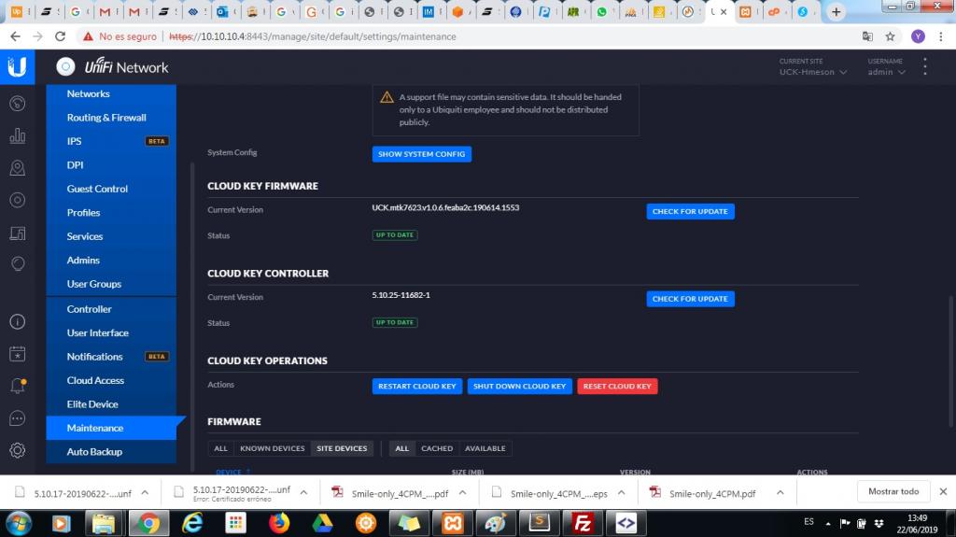Open Auto Backup settings

click(111, 452)
